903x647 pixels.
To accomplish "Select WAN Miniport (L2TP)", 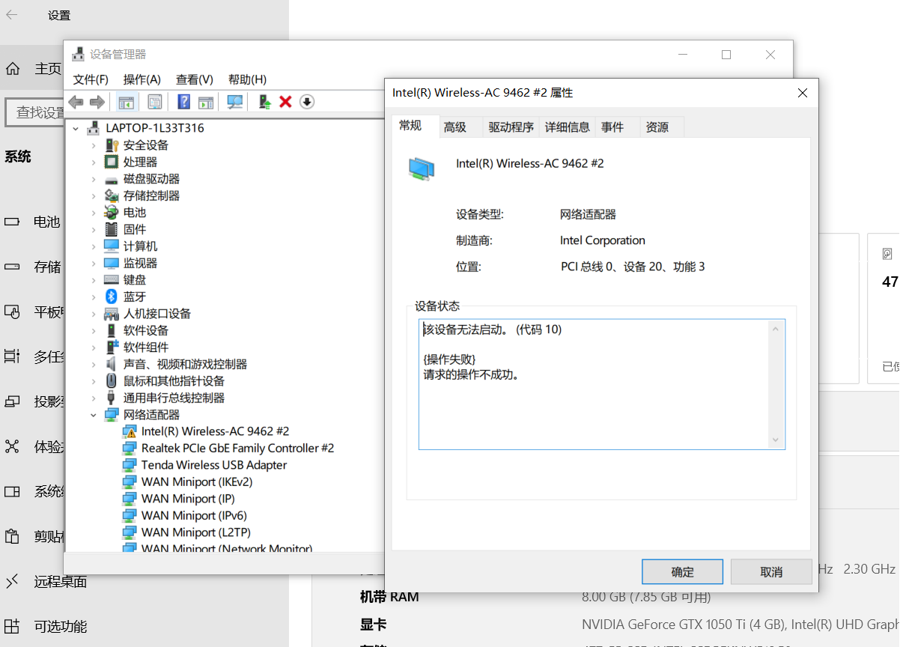I will 195,532.
